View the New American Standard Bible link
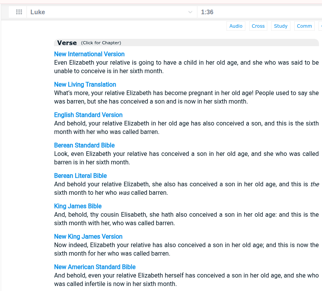The image size is (322, 291). (95, 267)
